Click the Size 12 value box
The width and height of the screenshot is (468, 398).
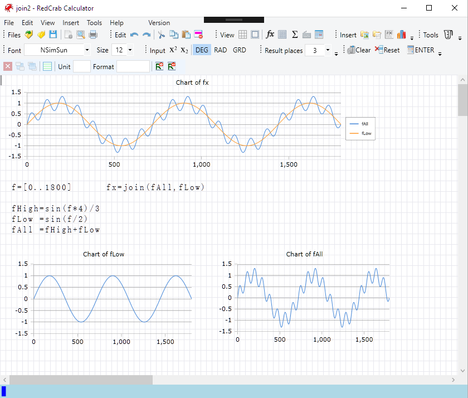pyautogui.click(x=119, y=50)
